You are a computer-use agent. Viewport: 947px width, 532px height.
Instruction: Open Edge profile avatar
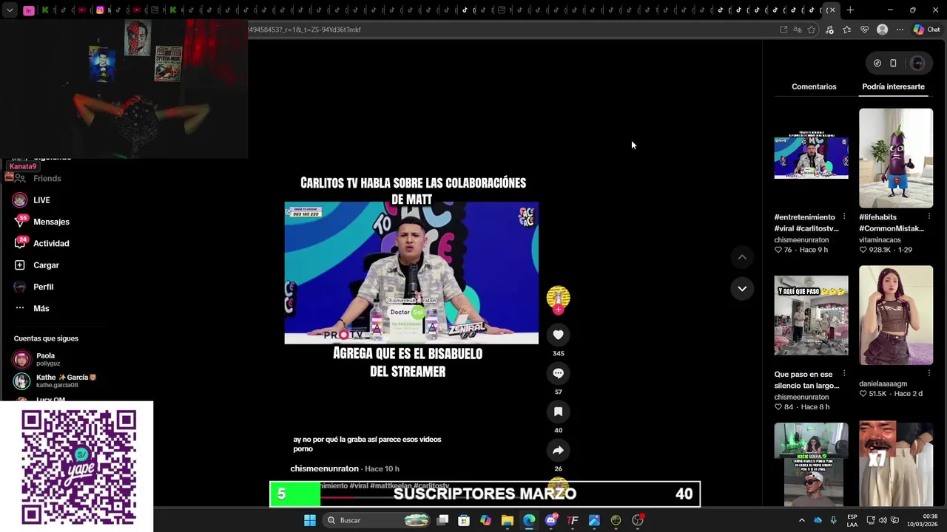[882, 30]
